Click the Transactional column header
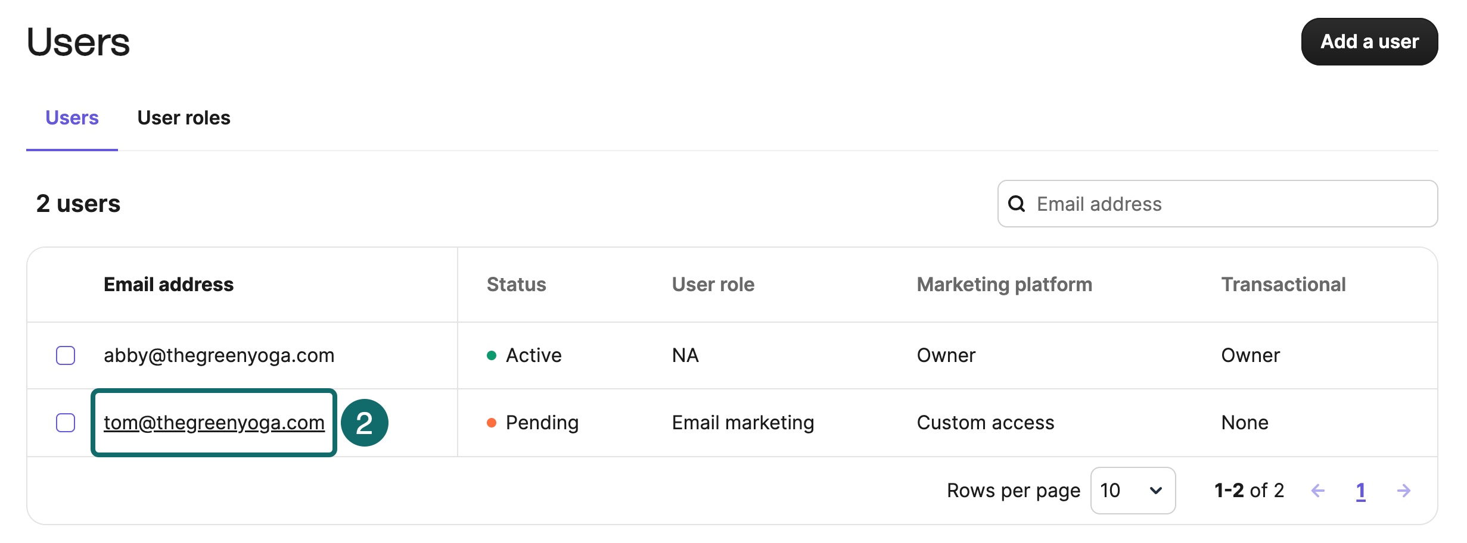 click(1283, 285)
